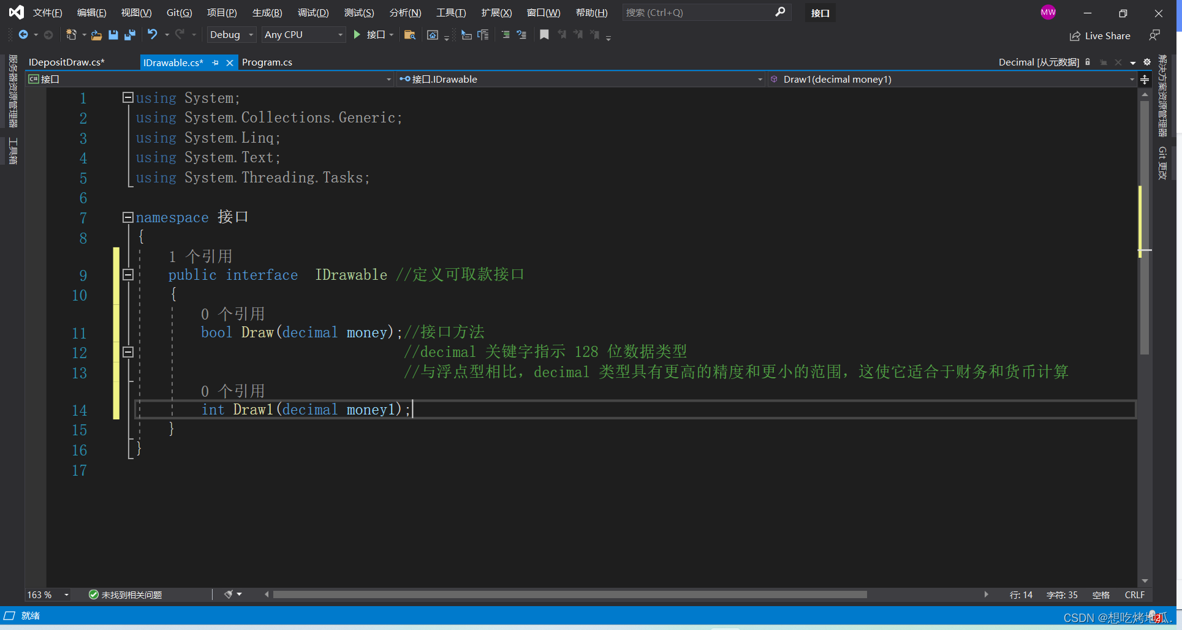Viewport: 1182px width, 630px height.
Task: Save the current file using the save icon
Action: pyautogui.click(x=113, y=35)
